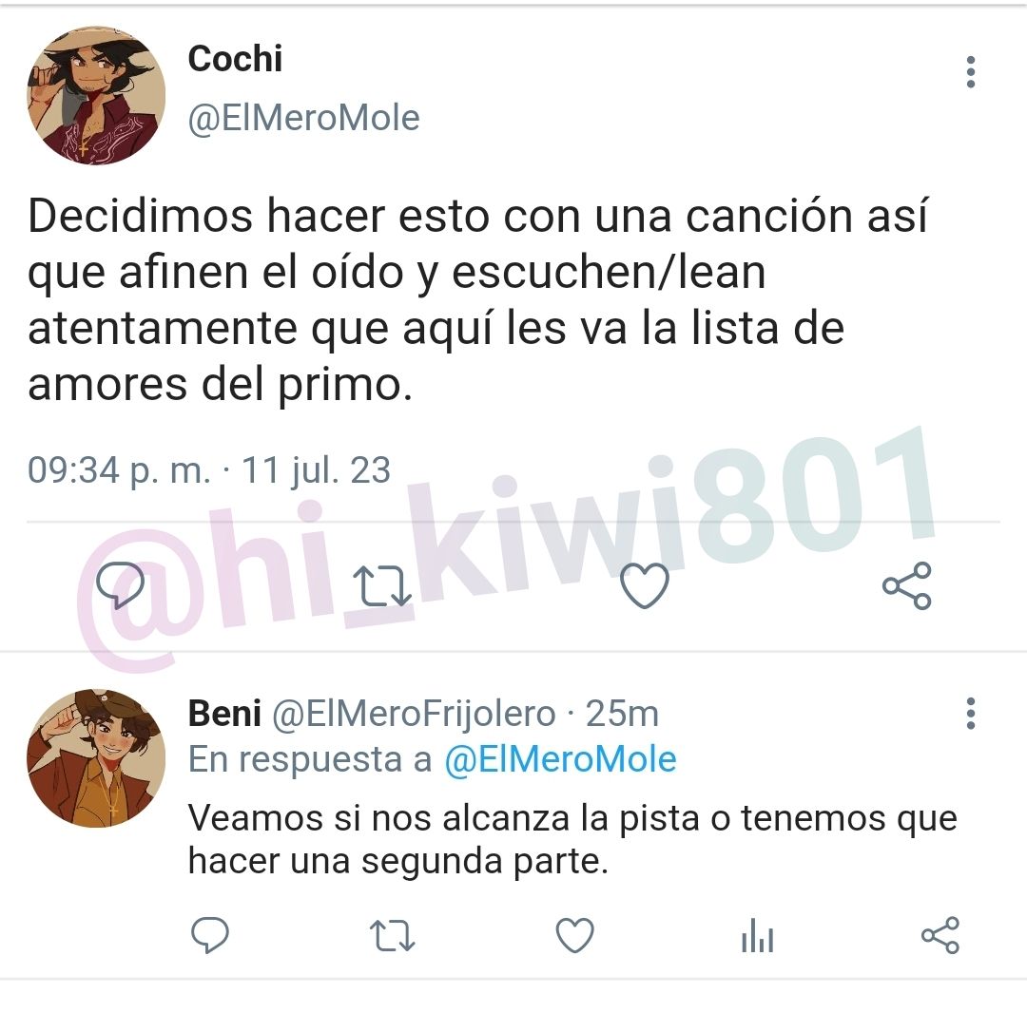
Task: Reply to Beni's response tweet
Action: [209, 934]
